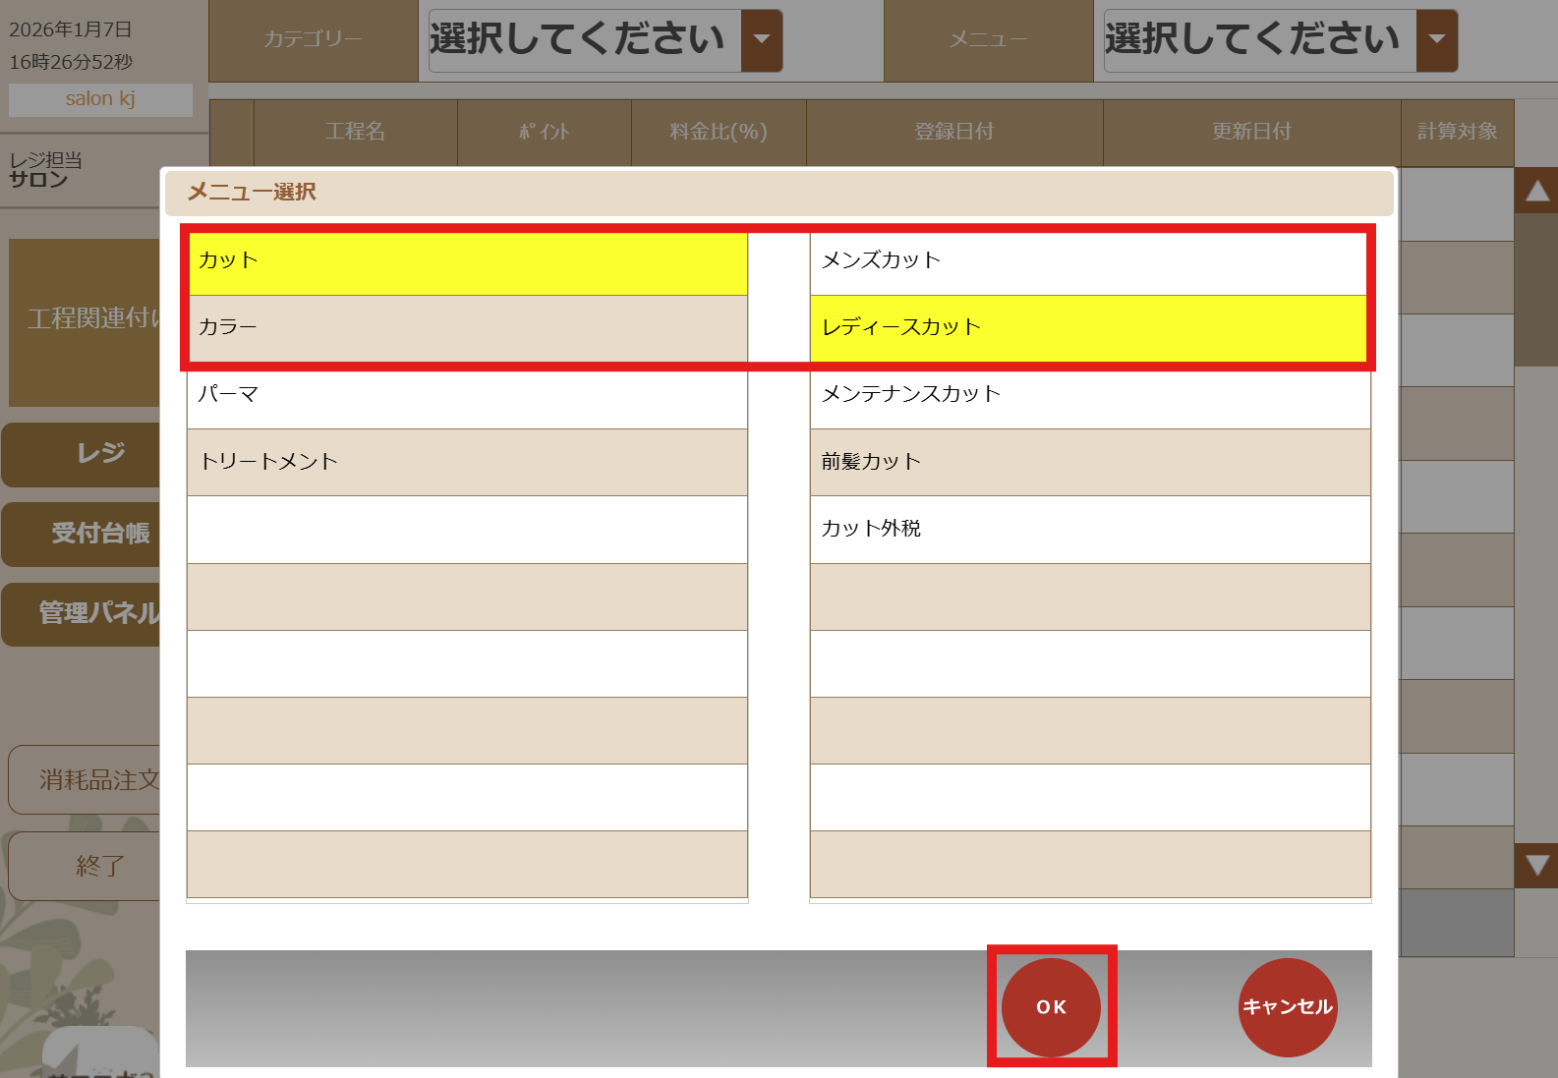Viewport: 1558px width, 1078px height.
Task: Choose レディースカット from the menu list
Action: point(1089,328)
